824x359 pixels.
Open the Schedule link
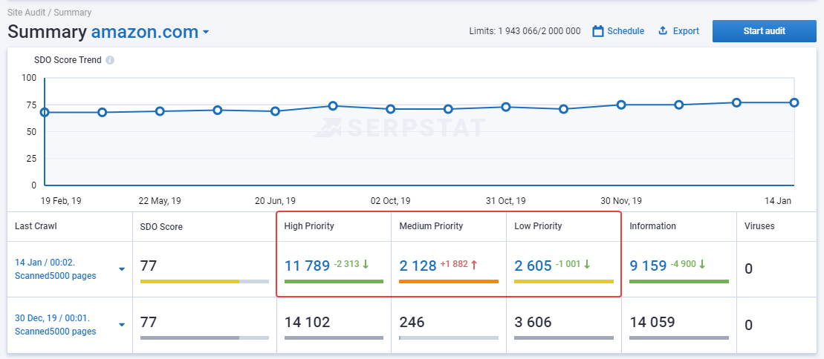(x=626, y=31)
